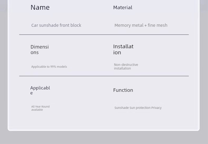Click the "Dimensions" heading
This screenshot has height=144, width=208.
coord(39,49)
